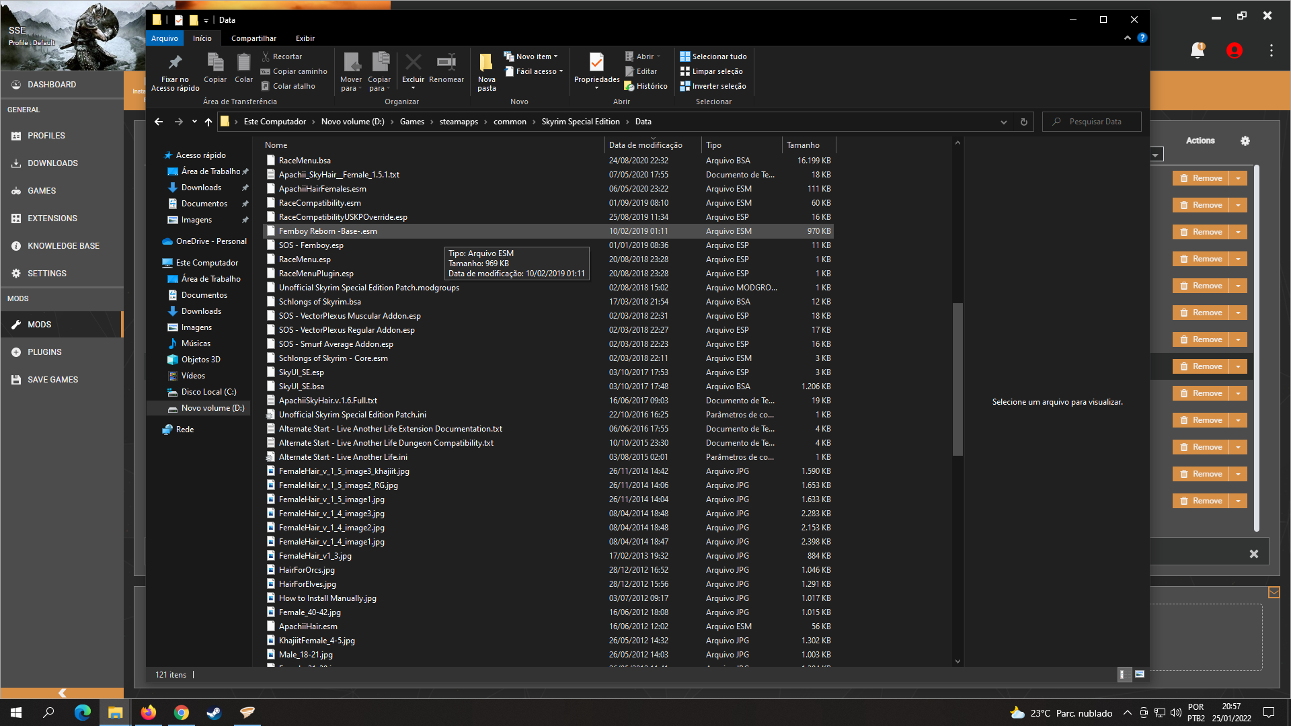
Task: Open SETTINGS in the Vortex sidebar
Action: pyautogui.click(x=62, y=274)
